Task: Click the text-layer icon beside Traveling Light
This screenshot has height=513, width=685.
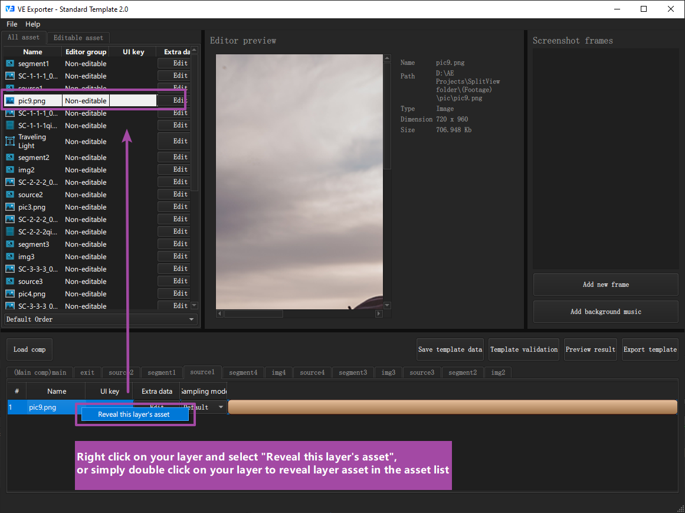Action: [10, 141]
